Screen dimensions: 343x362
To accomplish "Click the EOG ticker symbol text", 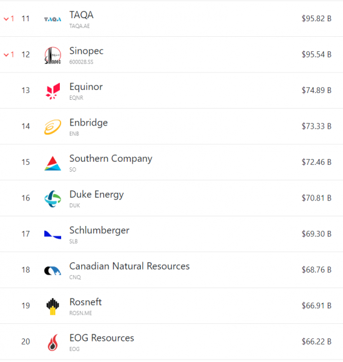I will pos(74,349).
